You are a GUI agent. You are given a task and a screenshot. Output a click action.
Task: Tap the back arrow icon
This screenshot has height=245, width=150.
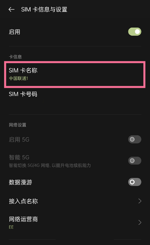pos(11,9)
